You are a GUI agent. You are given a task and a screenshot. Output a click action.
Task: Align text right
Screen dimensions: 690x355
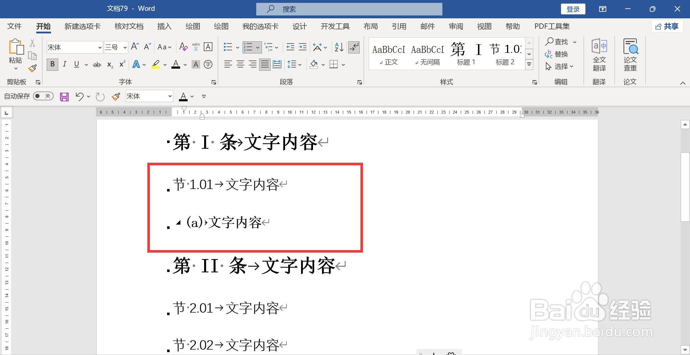tap(253, 65)
